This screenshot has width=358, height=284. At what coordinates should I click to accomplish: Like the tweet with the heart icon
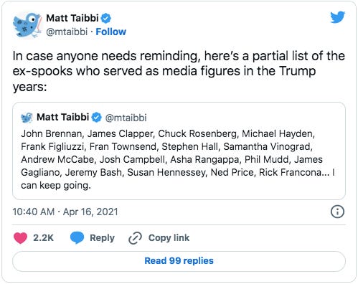[x=20, y=238]
